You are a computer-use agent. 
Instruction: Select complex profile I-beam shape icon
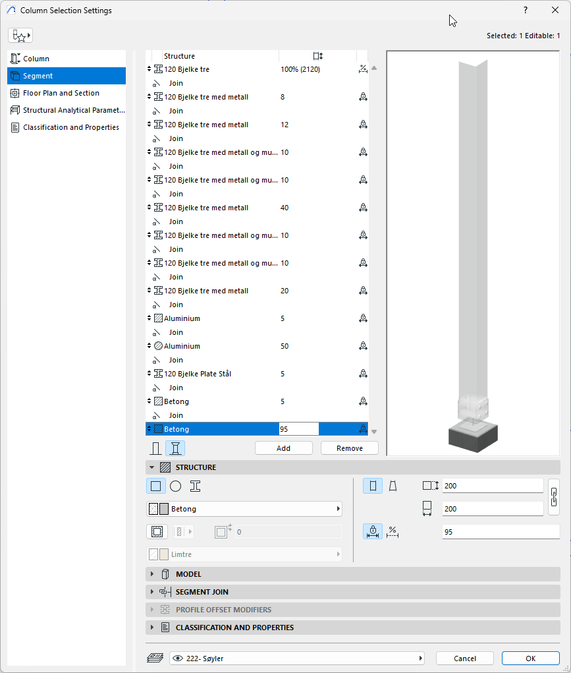pyautogui.click(x=195, y=486)
